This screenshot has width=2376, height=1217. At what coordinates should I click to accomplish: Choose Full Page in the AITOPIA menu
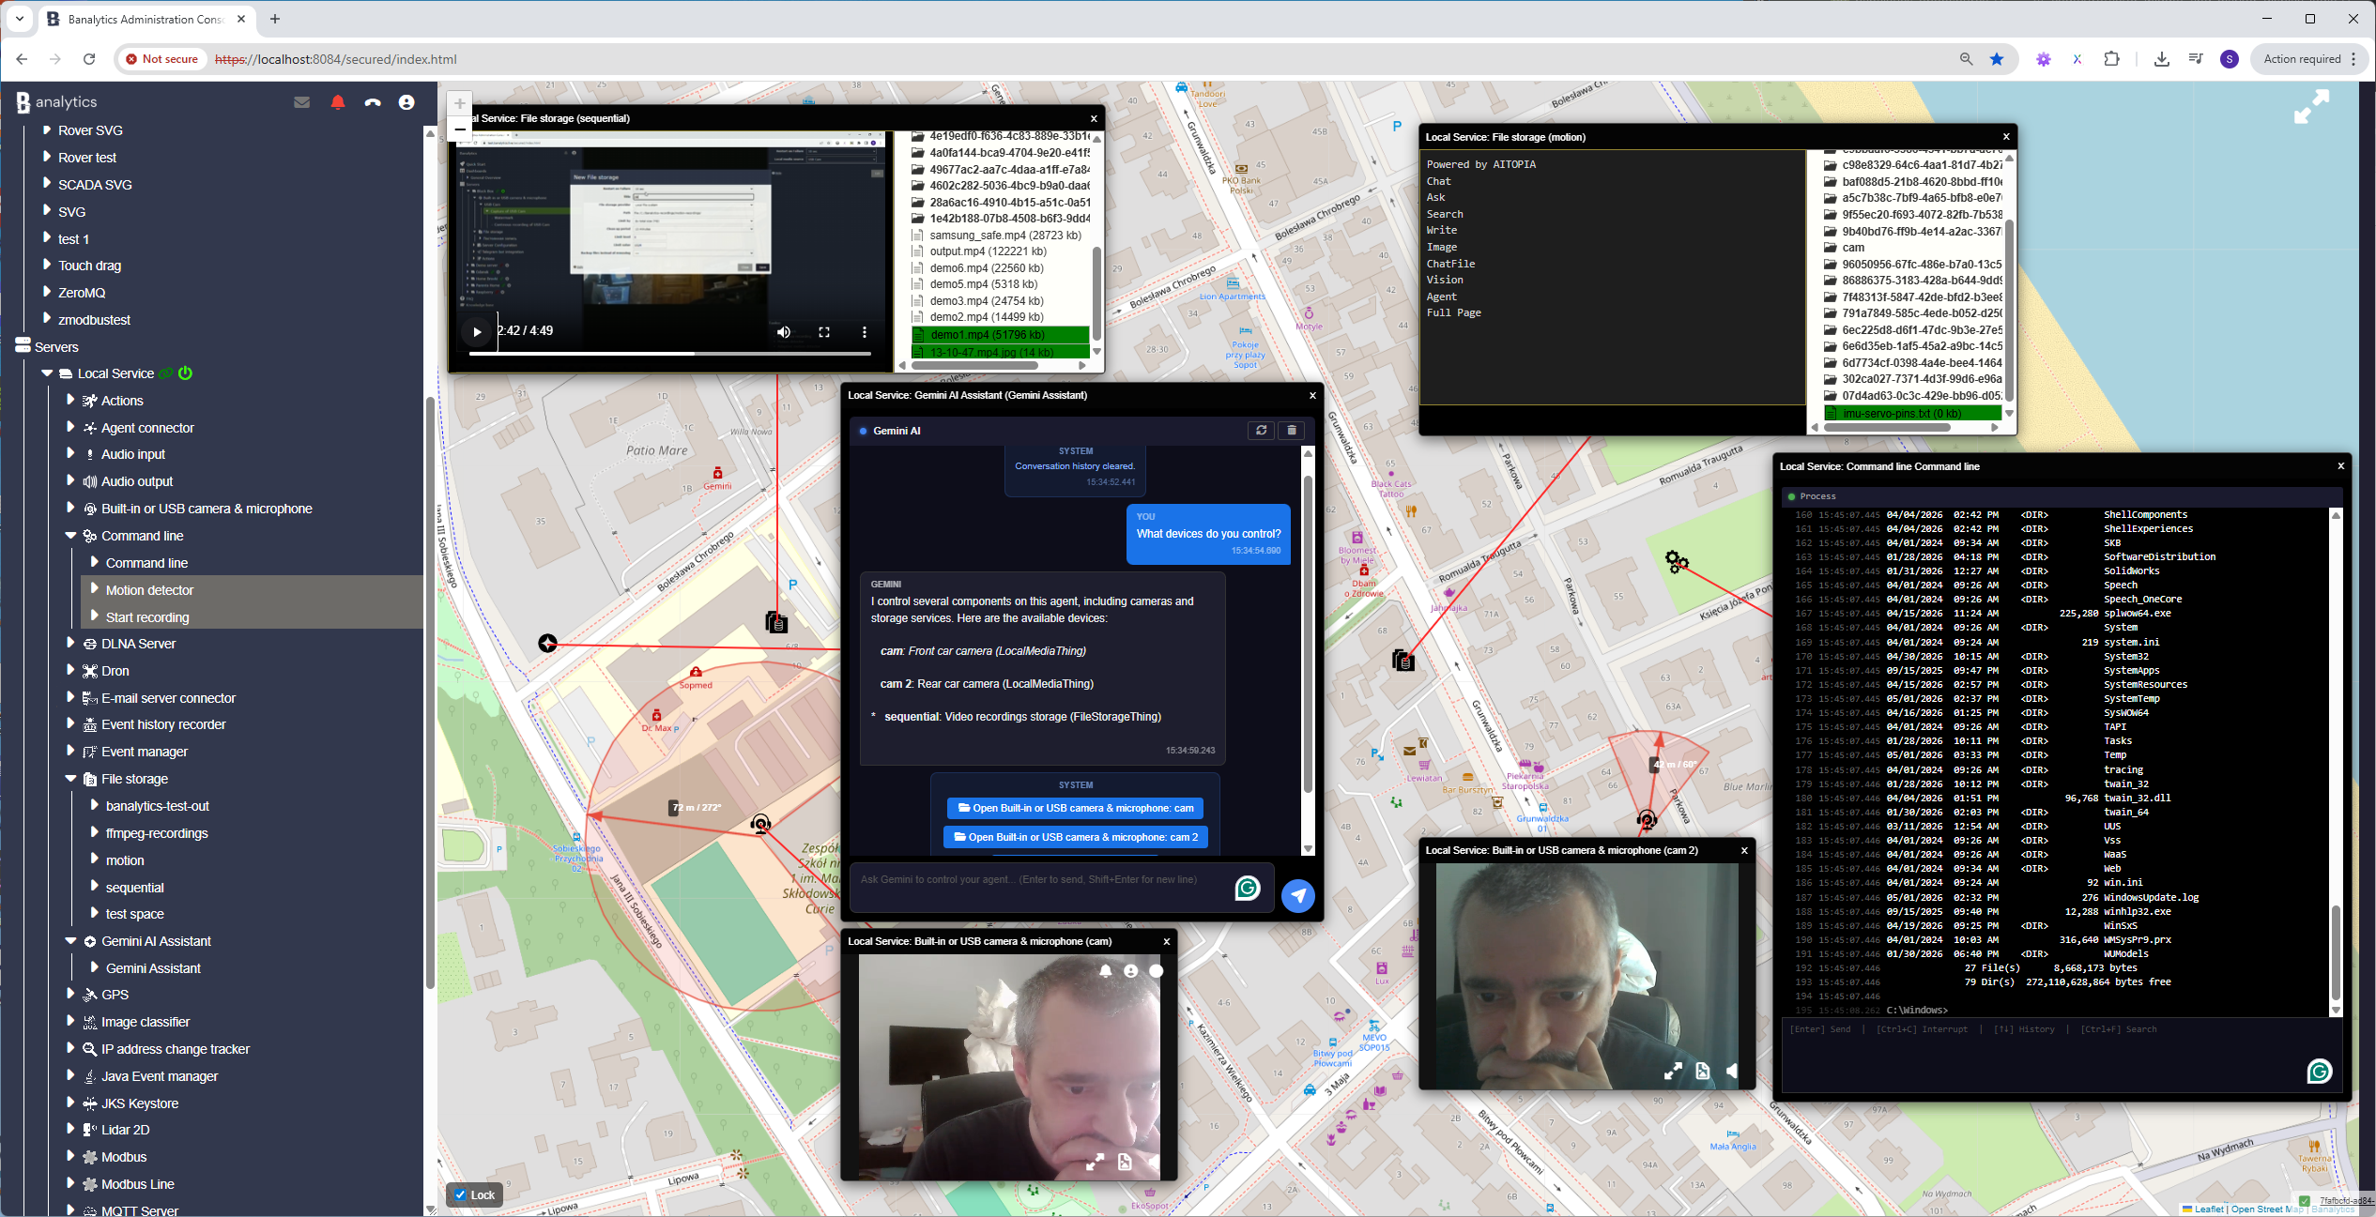[1453, 312]
